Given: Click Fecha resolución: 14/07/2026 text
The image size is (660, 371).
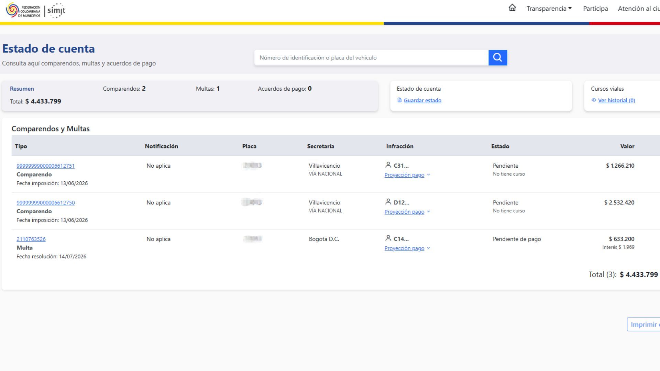Looking at the screenshot, I should click(x=51, y=257).
